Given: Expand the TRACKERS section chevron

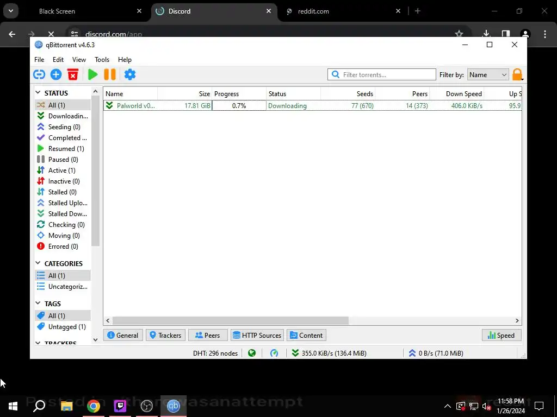Looking at the screenshot, I should coord(38,343).
